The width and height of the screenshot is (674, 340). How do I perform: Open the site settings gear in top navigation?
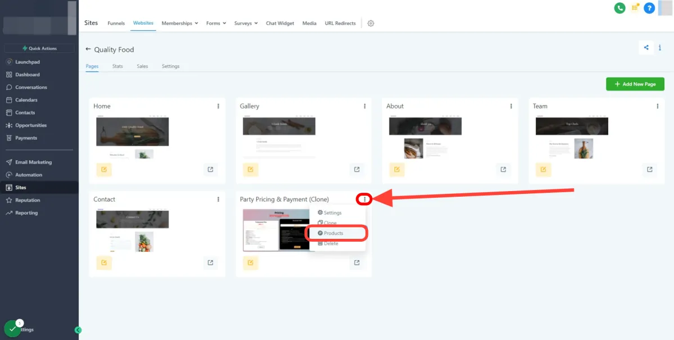coord(371,23)
